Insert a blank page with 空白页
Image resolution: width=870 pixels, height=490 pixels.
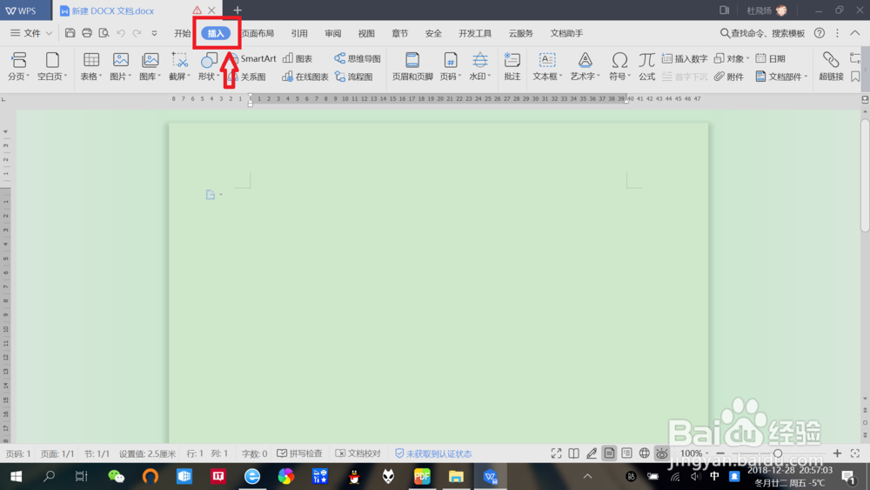51,66
